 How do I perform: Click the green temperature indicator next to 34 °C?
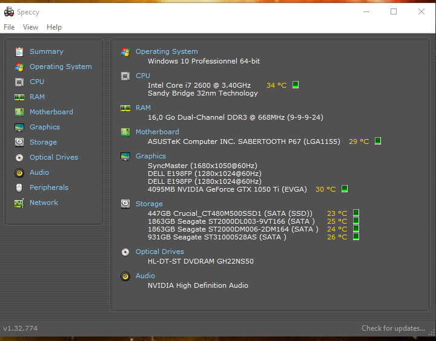click(296, 85)
